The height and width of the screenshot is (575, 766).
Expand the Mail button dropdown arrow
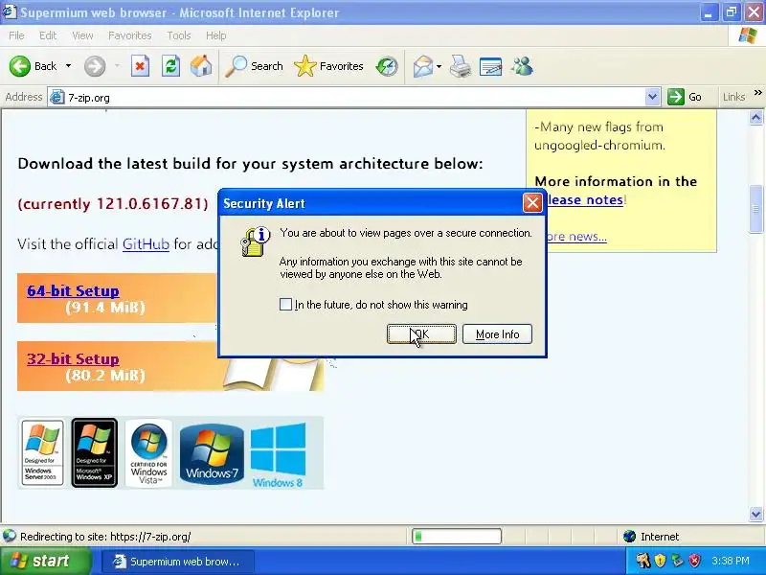(x=439, y=66)
